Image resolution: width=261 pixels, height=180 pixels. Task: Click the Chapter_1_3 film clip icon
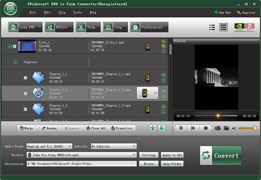[x=38, y=109]
